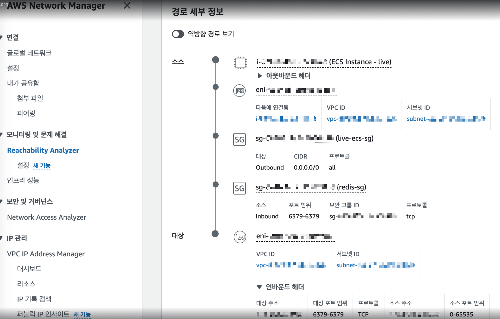Image resolution: width=500 pixels, height=319 pixels.
Task: Click the live-ecs-sg SG icon
Action: tap(239, 140)
